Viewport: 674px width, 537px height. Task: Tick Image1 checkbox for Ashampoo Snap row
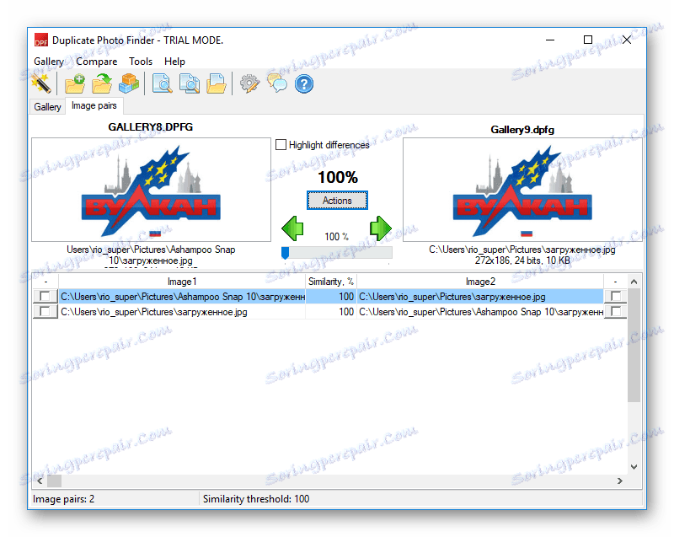tap(45, 296)
